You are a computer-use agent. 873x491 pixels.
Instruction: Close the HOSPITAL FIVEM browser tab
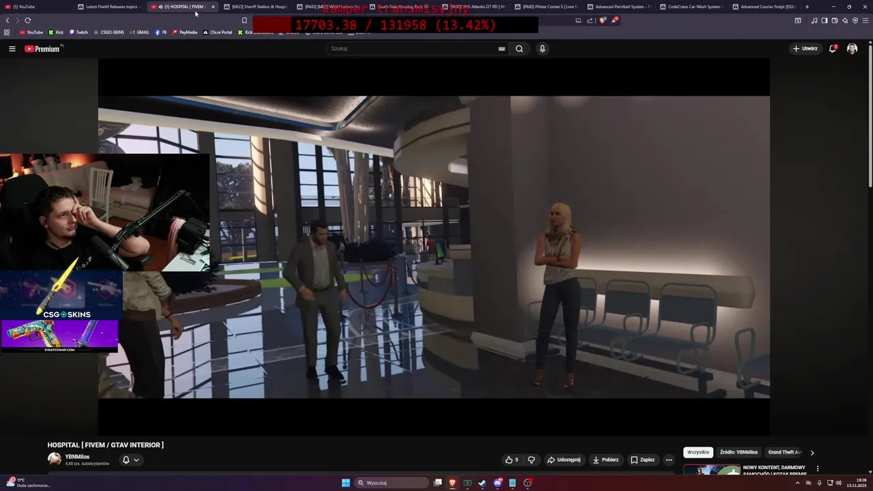point(213,7)
